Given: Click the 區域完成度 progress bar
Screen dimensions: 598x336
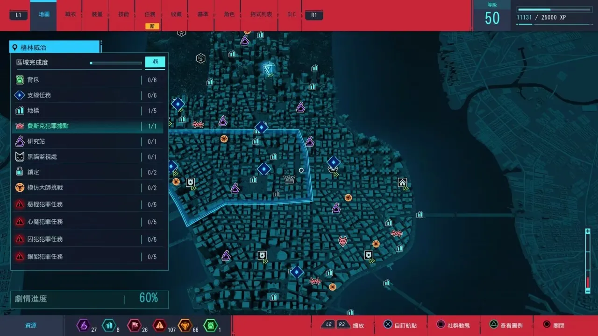Looking at the screenshot, I should (116, 63).
